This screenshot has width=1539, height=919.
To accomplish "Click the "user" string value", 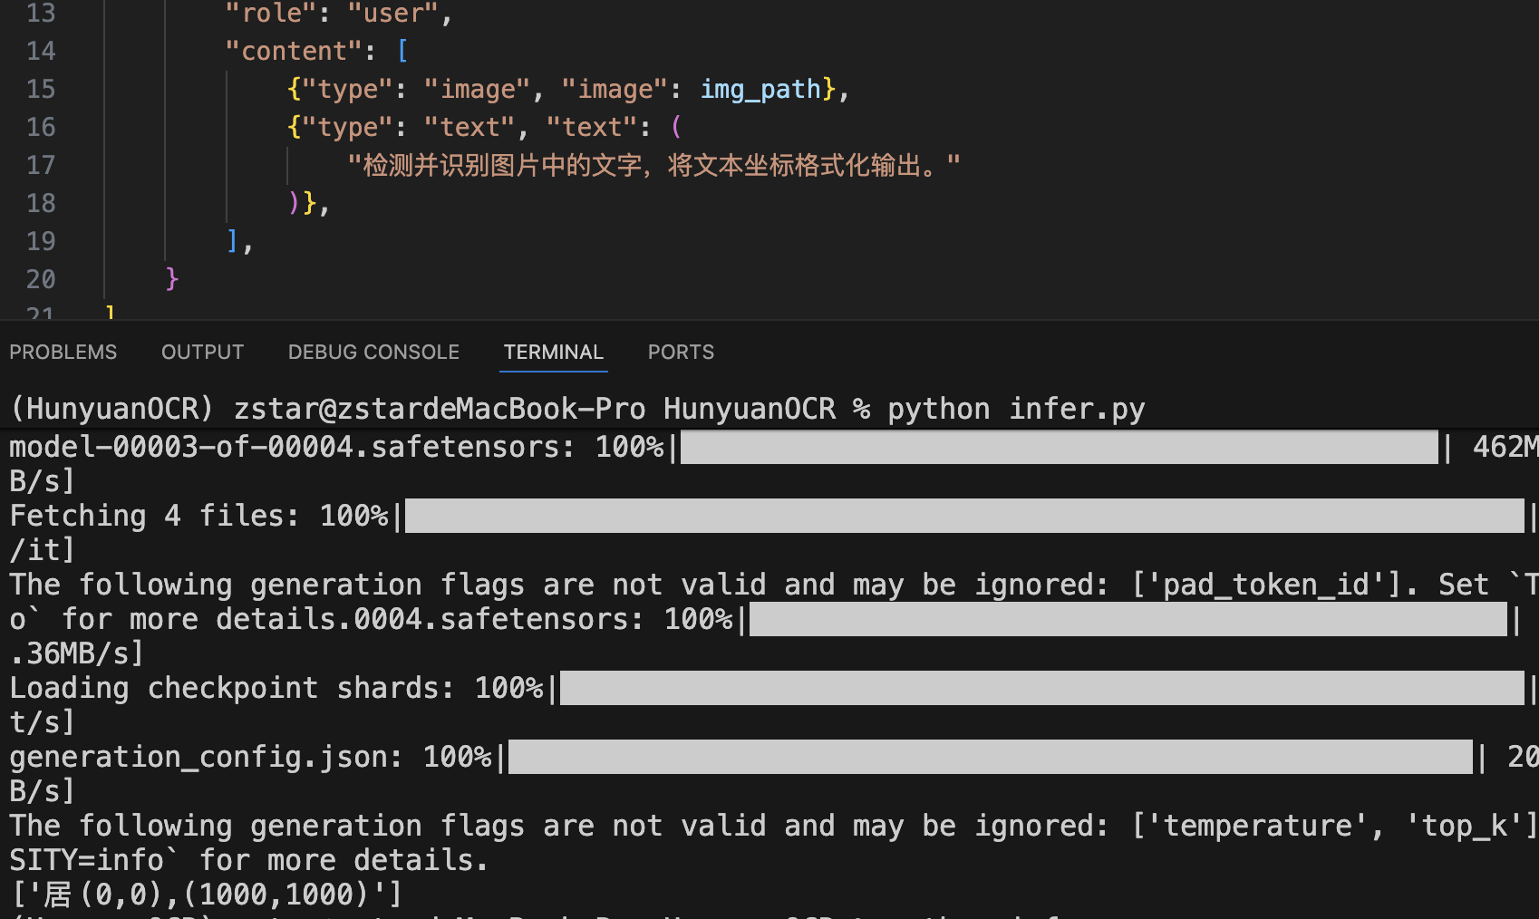I will [393, 14].
